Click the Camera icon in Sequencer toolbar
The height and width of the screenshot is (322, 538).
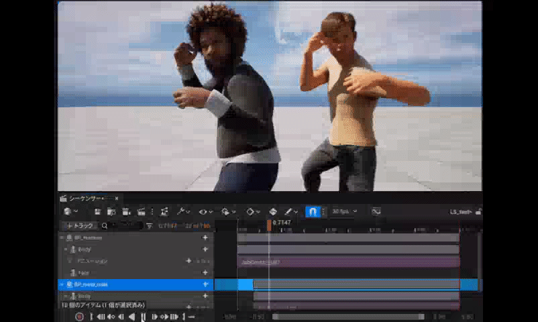(126, 212)
